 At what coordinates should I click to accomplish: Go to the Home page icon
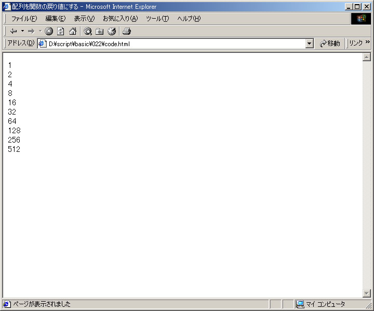point(73,31)
